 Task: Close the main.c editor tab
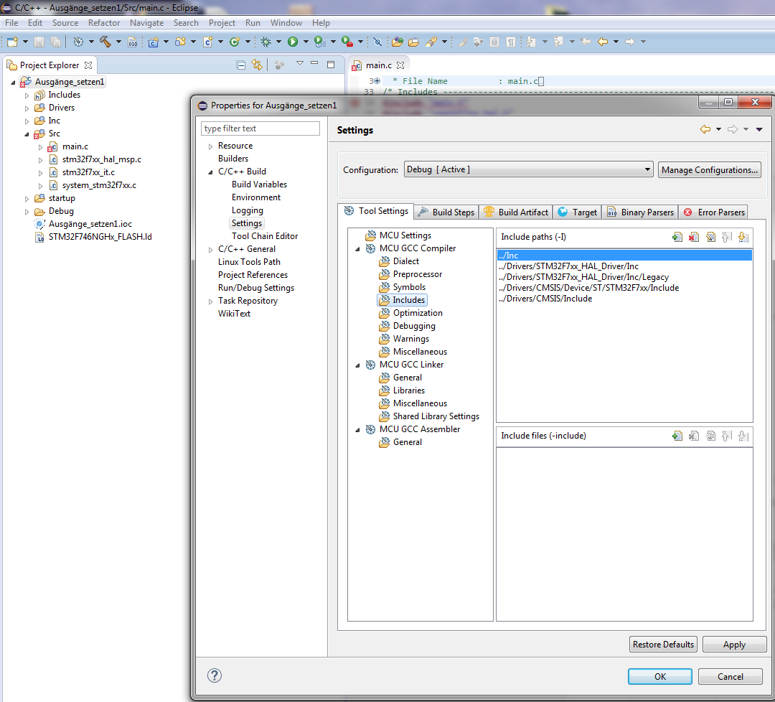[400, 65]
